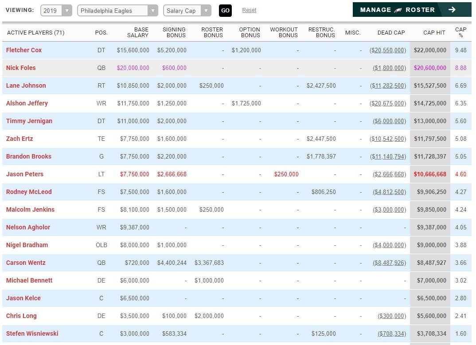Screen dimensions: 476x345
Task: Open Carson Wentz player page
Action: pos(26,263)
